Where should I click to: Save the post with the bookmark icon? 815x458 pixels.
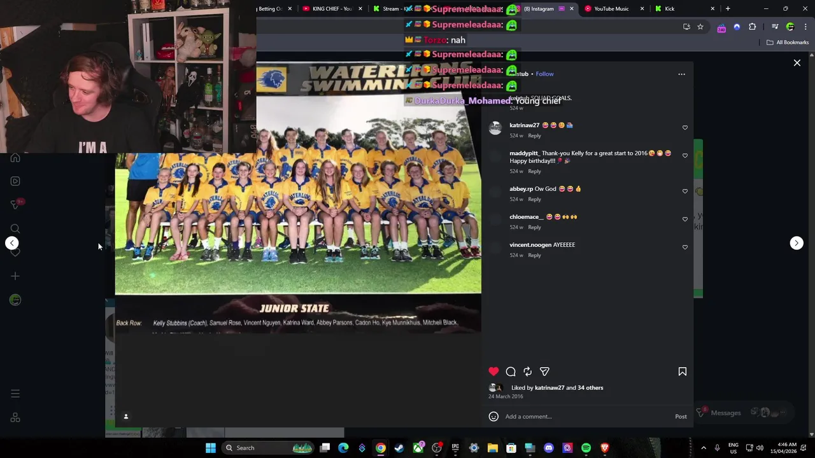pyautogui.click(x=682, y=371)
